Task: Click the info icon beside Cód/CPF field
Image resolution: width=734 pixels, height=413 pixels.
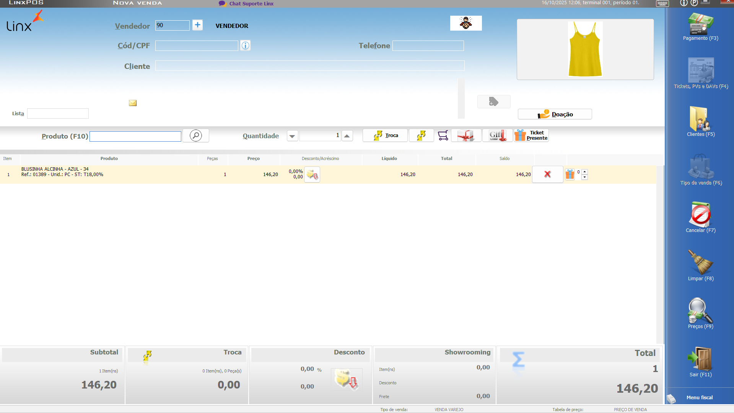Action: coord(245,46)
